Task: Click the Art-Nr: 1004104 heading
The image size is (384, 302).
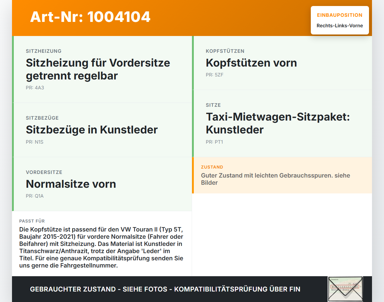Action: click(x=90, y=17)
